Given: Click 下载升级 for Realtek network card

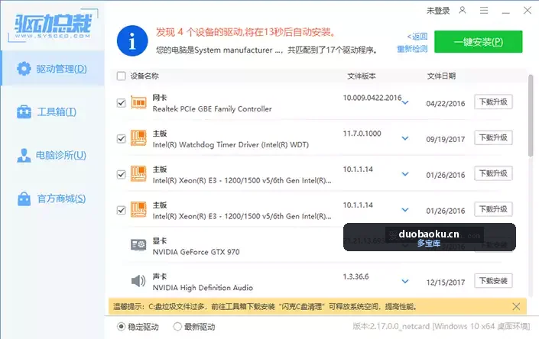Looking at the screenshot, I should tap(493, 102).
